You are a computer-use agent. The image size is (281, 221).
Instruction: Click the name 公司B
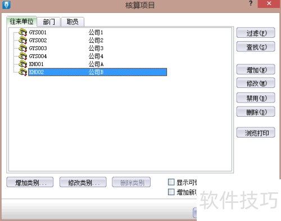click(x=96, y=72)
